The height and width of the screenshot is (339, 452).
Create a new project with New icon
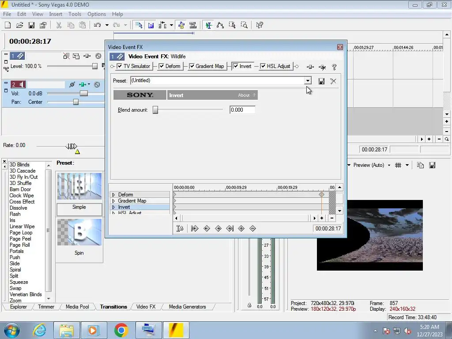8,25
